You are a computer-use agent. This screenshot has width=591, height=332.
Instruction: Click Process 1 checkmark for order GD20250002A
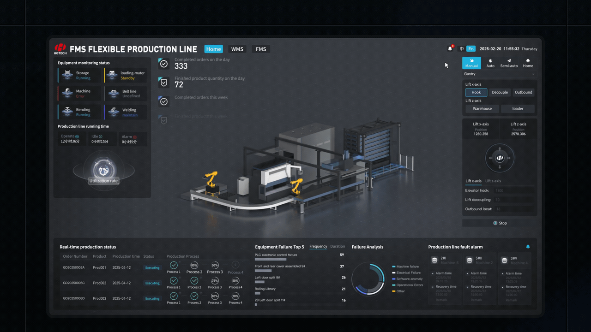tap(174, 265)
